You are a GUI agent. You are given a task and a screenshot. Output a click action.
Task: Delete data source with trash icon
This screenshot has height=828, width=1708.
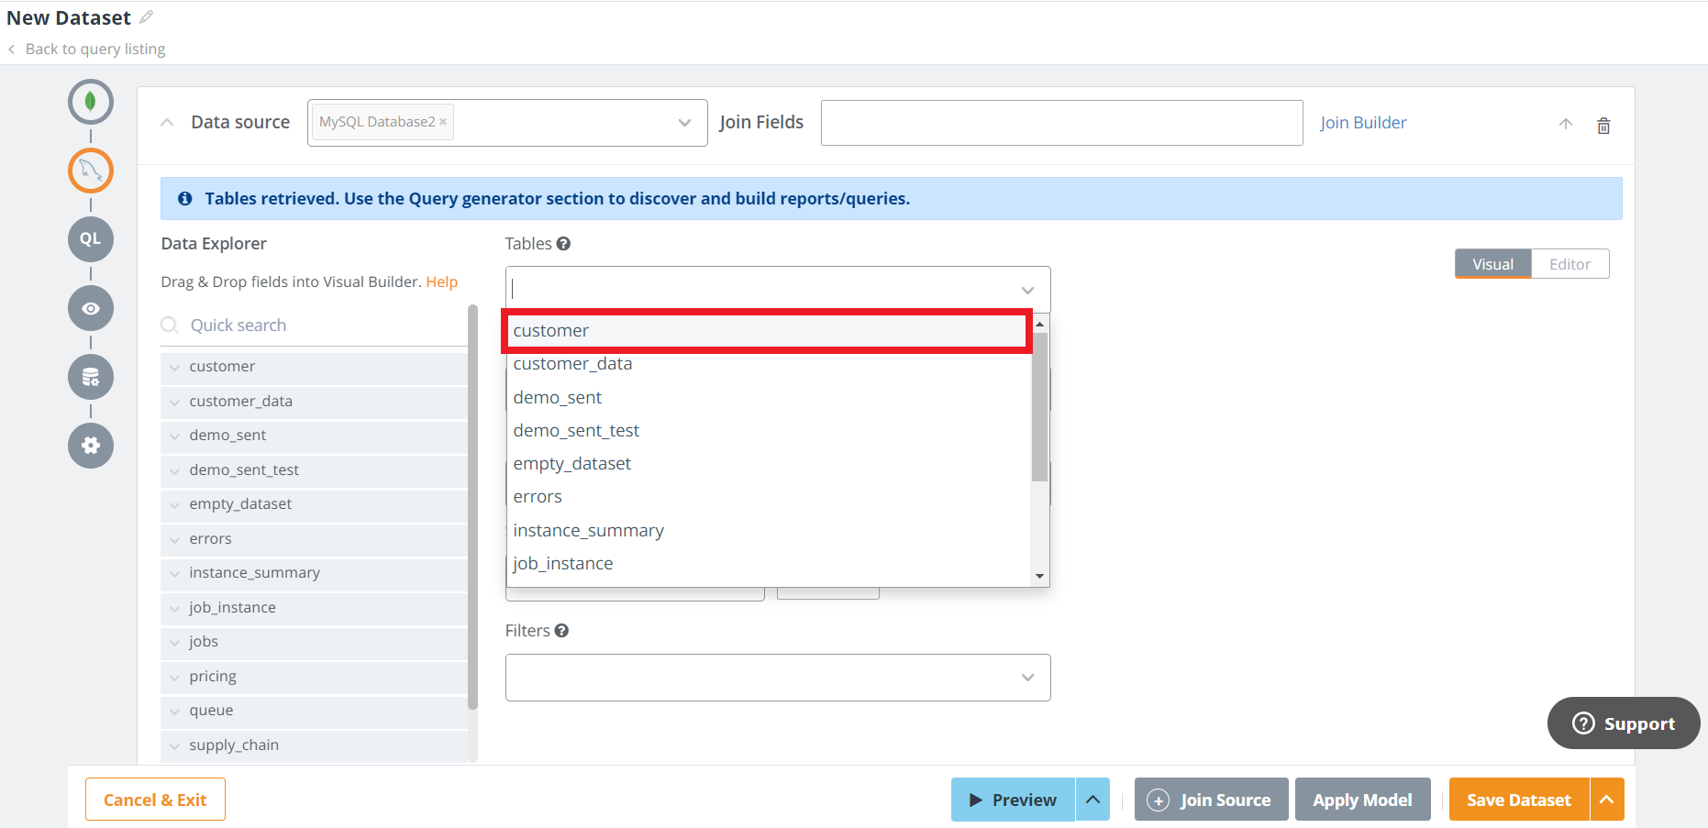[1603, 126]
